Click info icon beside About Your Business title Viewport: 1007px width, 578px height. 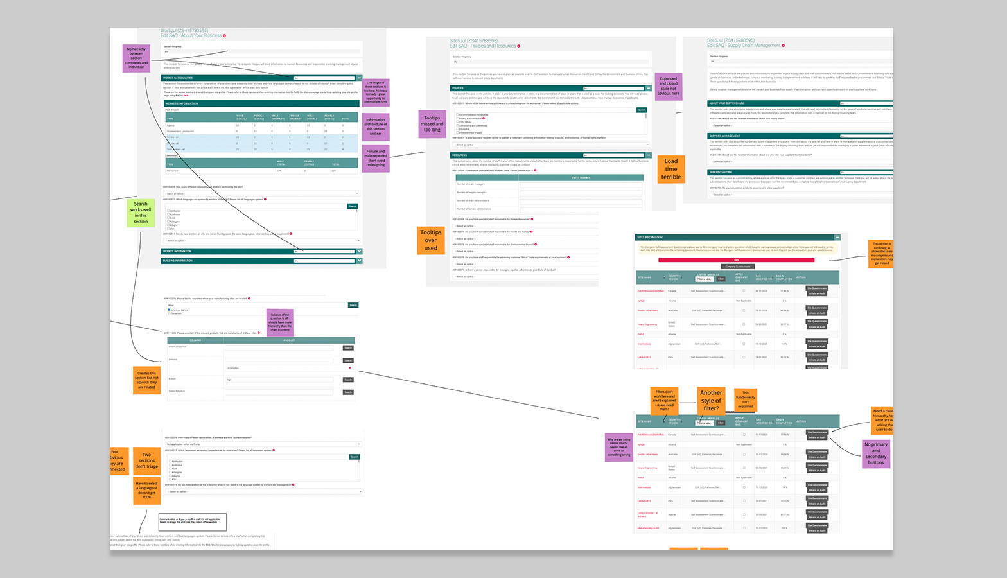tap(225, 36)
